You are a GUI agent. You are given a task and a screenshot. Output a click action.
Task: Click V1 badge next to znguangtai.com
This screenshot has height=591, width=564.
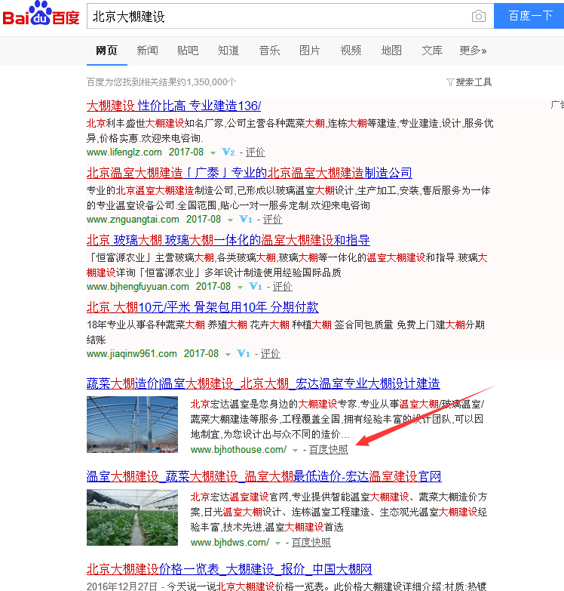coord(246,220)
